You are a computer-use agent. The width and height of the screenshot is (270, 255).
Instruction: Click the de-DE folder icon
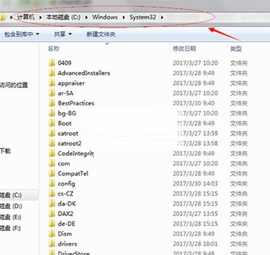pos(52,224)
